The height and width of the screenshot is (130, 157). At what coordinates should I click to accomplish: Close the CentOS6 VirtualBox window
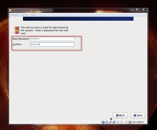[144, 10]
